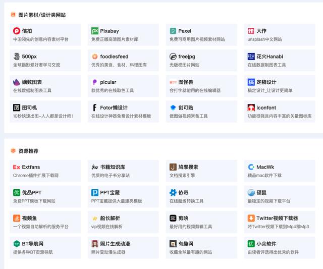Open the Iconfont site icon

click(x=251, y=107)
